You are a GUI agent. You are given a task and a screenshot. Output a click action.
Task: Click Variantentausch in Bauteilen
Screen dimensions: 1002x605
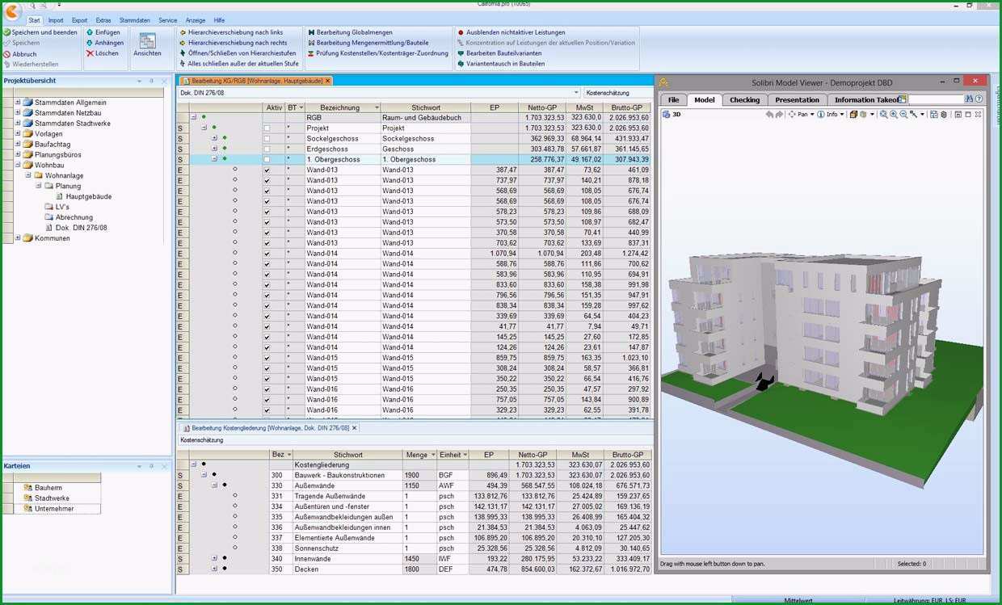(500, 64)
